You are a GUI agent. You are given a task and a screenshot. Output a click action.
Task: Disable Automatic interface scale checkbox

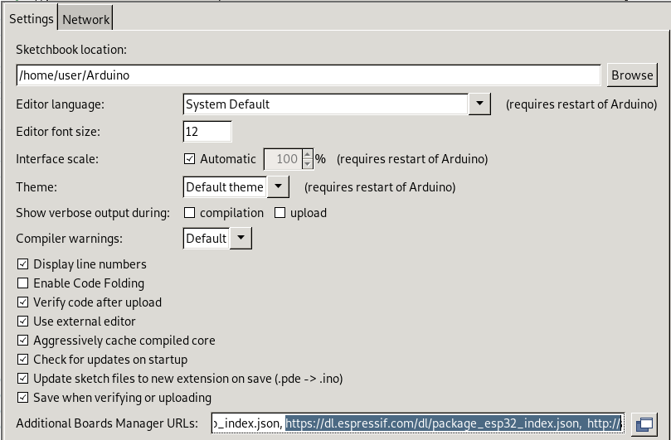tap(189, 158)
